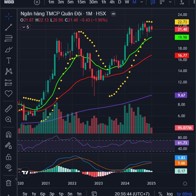The width and height of the screenshot is (196, 196).
Task: Click the 1.66 signal line label
Action: [x=181, y=163]
